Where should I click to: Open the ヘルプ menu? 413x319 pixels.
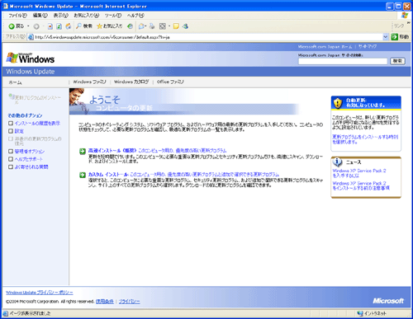pos(135,16)
